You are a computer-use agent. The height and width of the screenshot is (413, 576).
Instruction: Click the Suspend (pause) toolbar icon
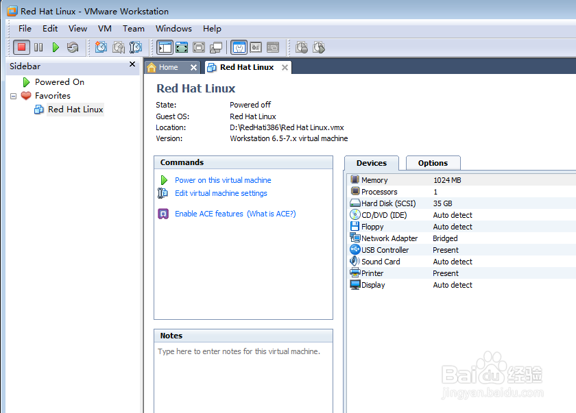pyautogui.click(x=38, y=47)
